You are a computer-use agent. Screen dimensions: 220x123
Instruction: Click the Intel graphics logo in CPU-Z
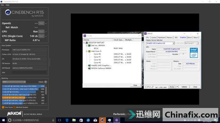point(194,53)
